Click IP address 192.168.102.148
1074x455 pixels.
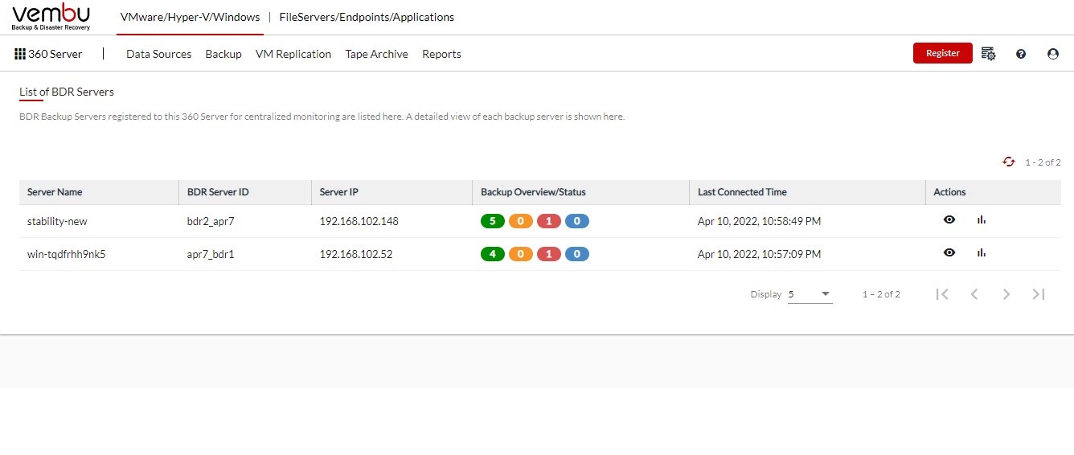[x=359, y=221]
